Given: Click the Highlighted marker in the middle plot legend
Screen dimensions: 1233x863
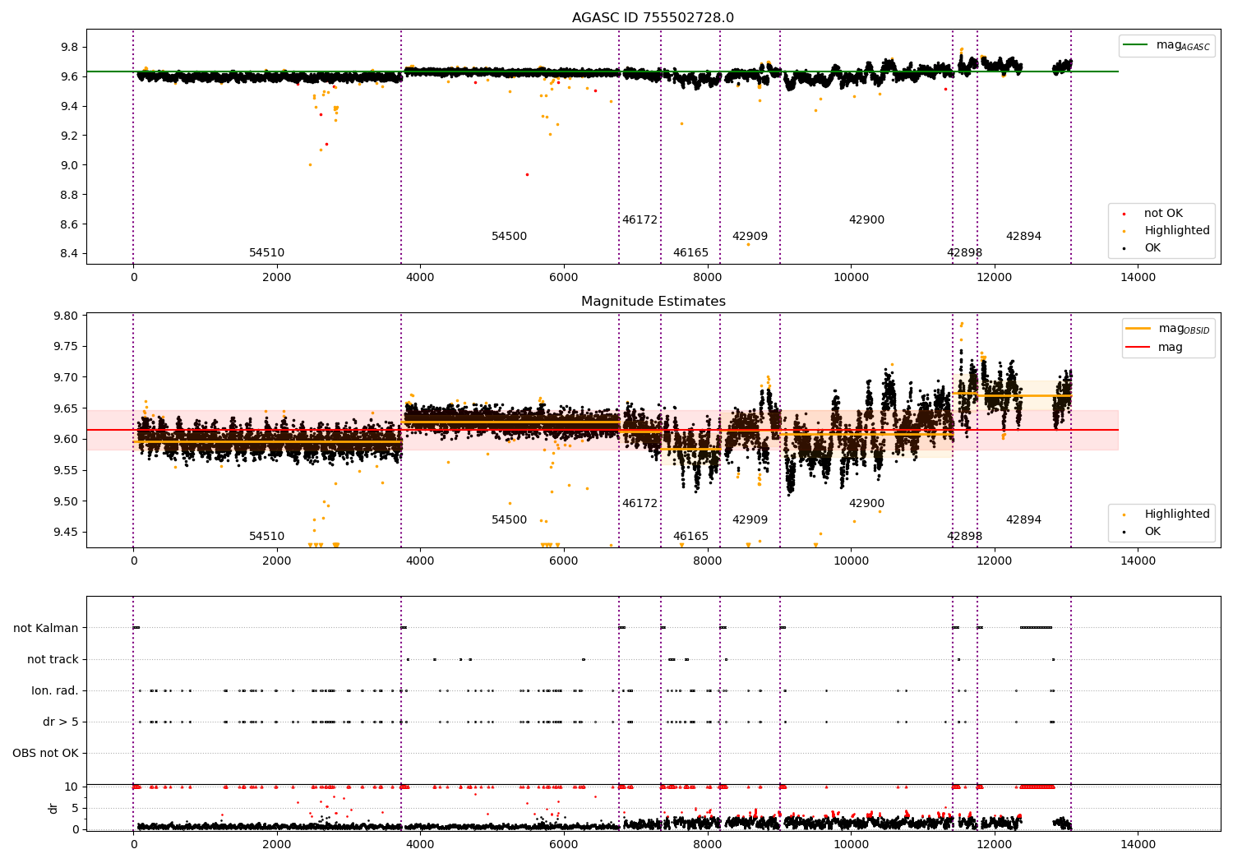Looking at the screenshot, I should (x=1124, y=515).
